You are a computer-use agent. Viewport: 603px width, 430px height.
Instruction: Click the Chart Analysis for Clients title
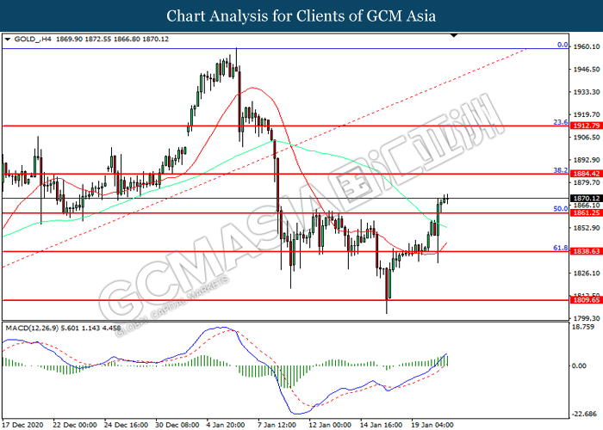(x=301, y=15)
